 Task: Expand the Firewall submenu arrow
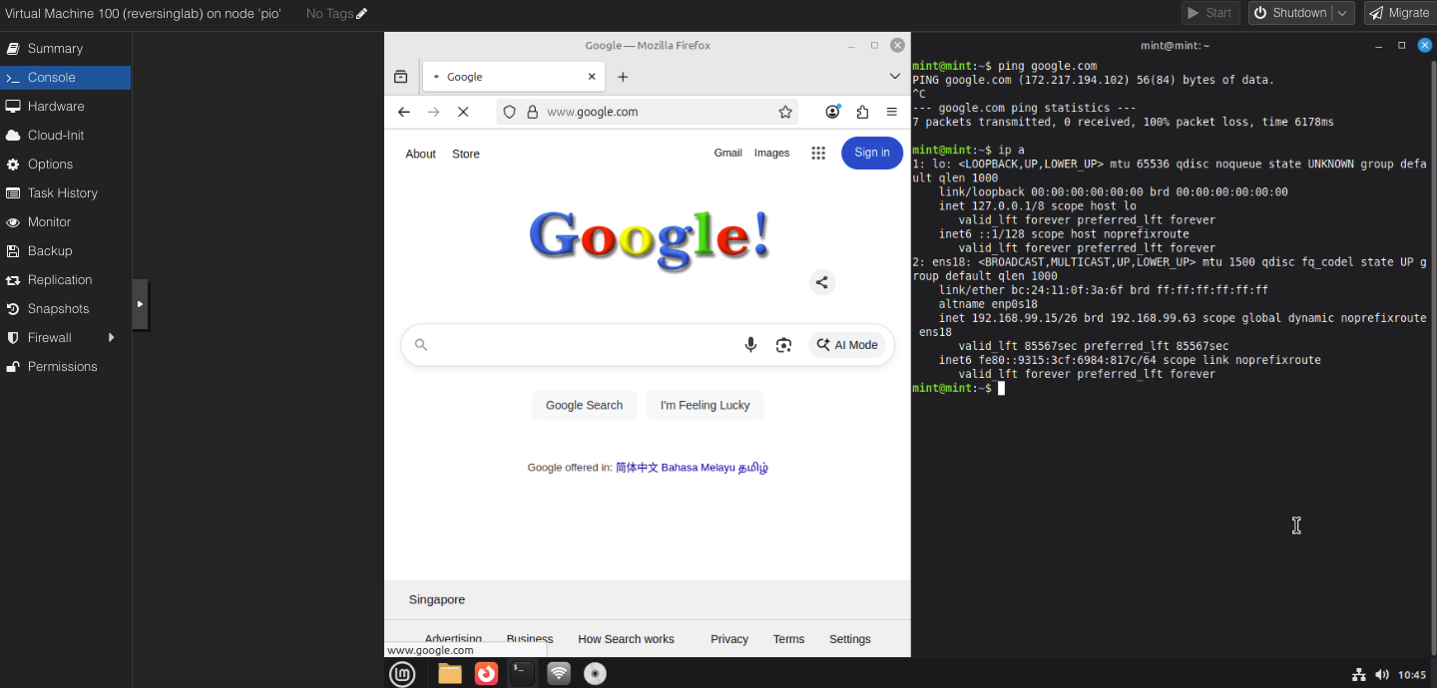(x=111, y=338)
